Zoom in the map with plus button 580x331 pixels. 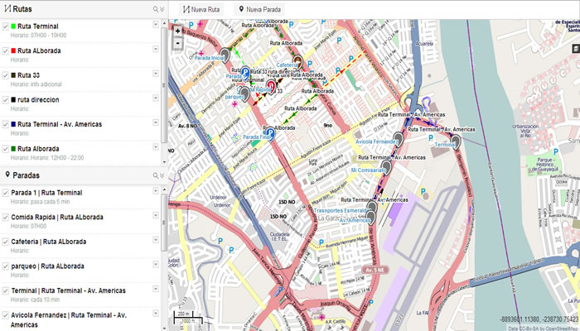(178, 31)
